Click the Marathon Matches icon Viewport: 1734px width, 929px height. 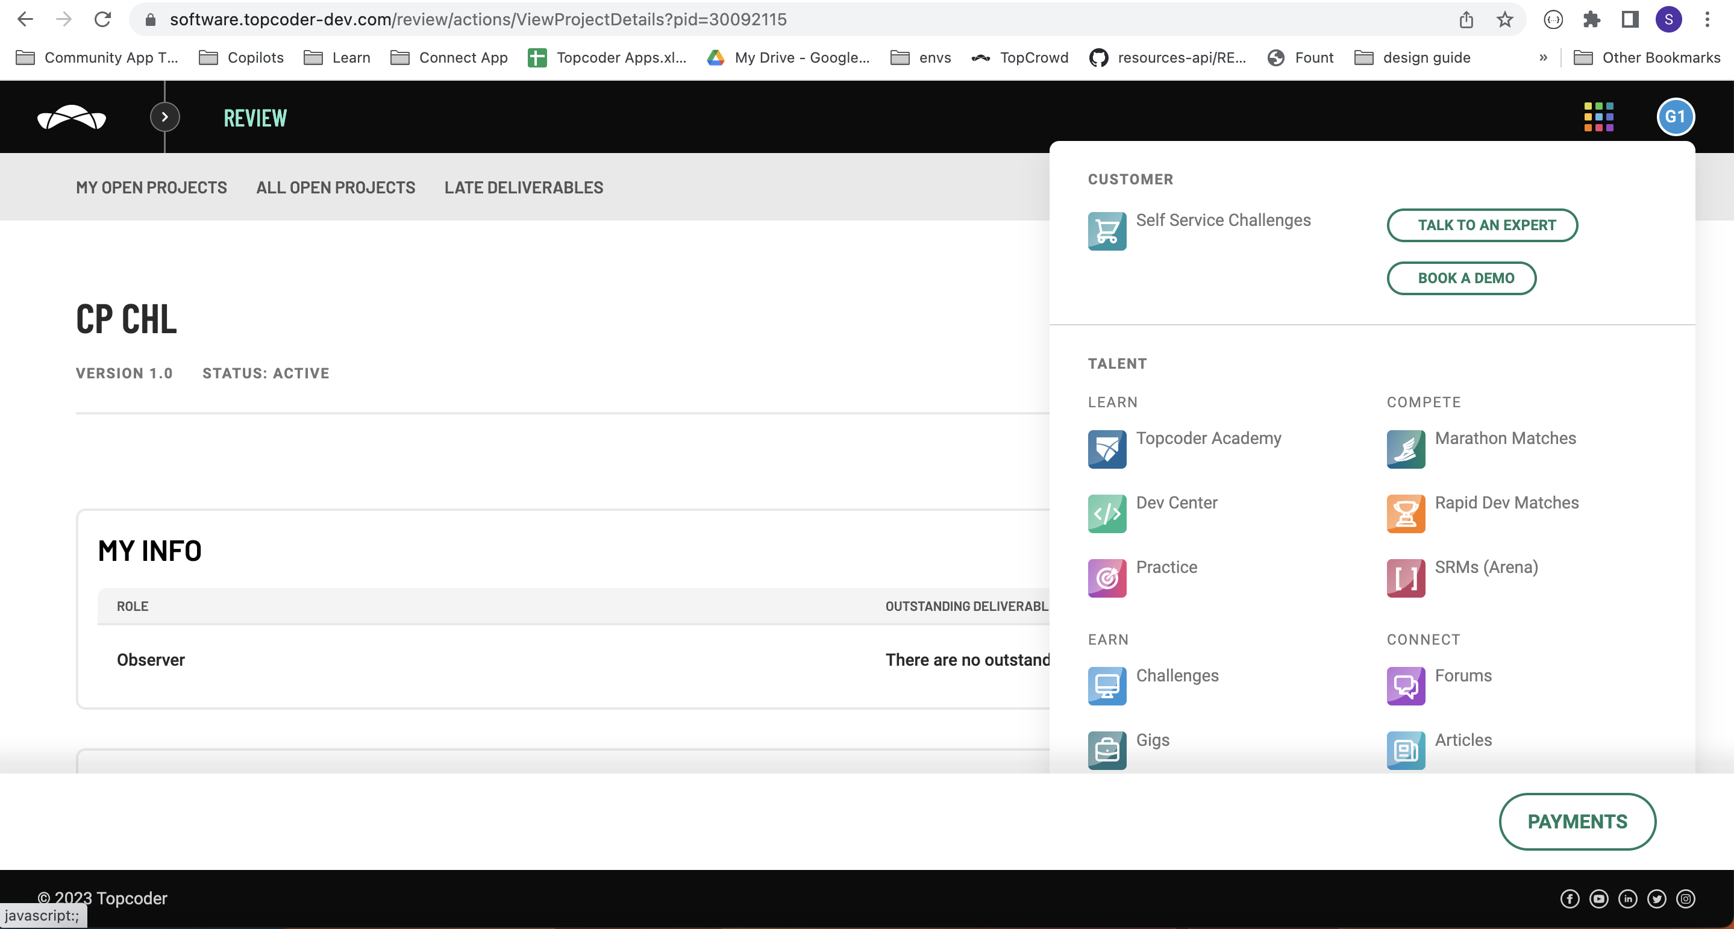point(1406,449)
